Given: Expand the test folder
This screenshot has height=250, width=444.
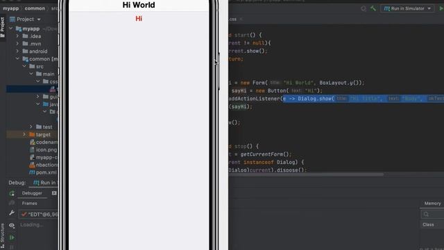Looking at the screenshot, I should tap(31, 127).
